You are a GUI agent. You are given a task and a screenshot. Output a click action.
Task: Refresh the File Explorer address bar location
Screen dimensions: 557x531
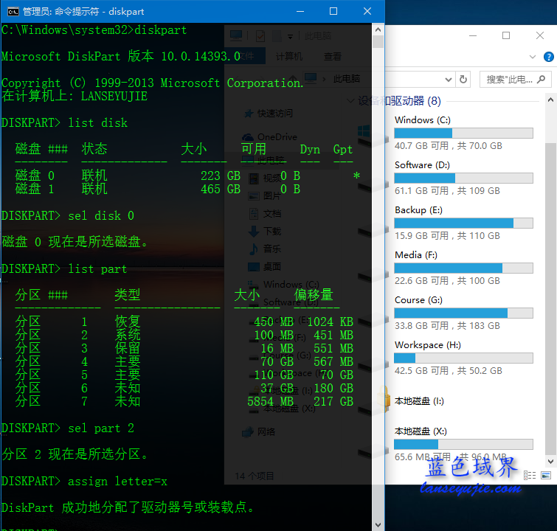coord(463,79)
